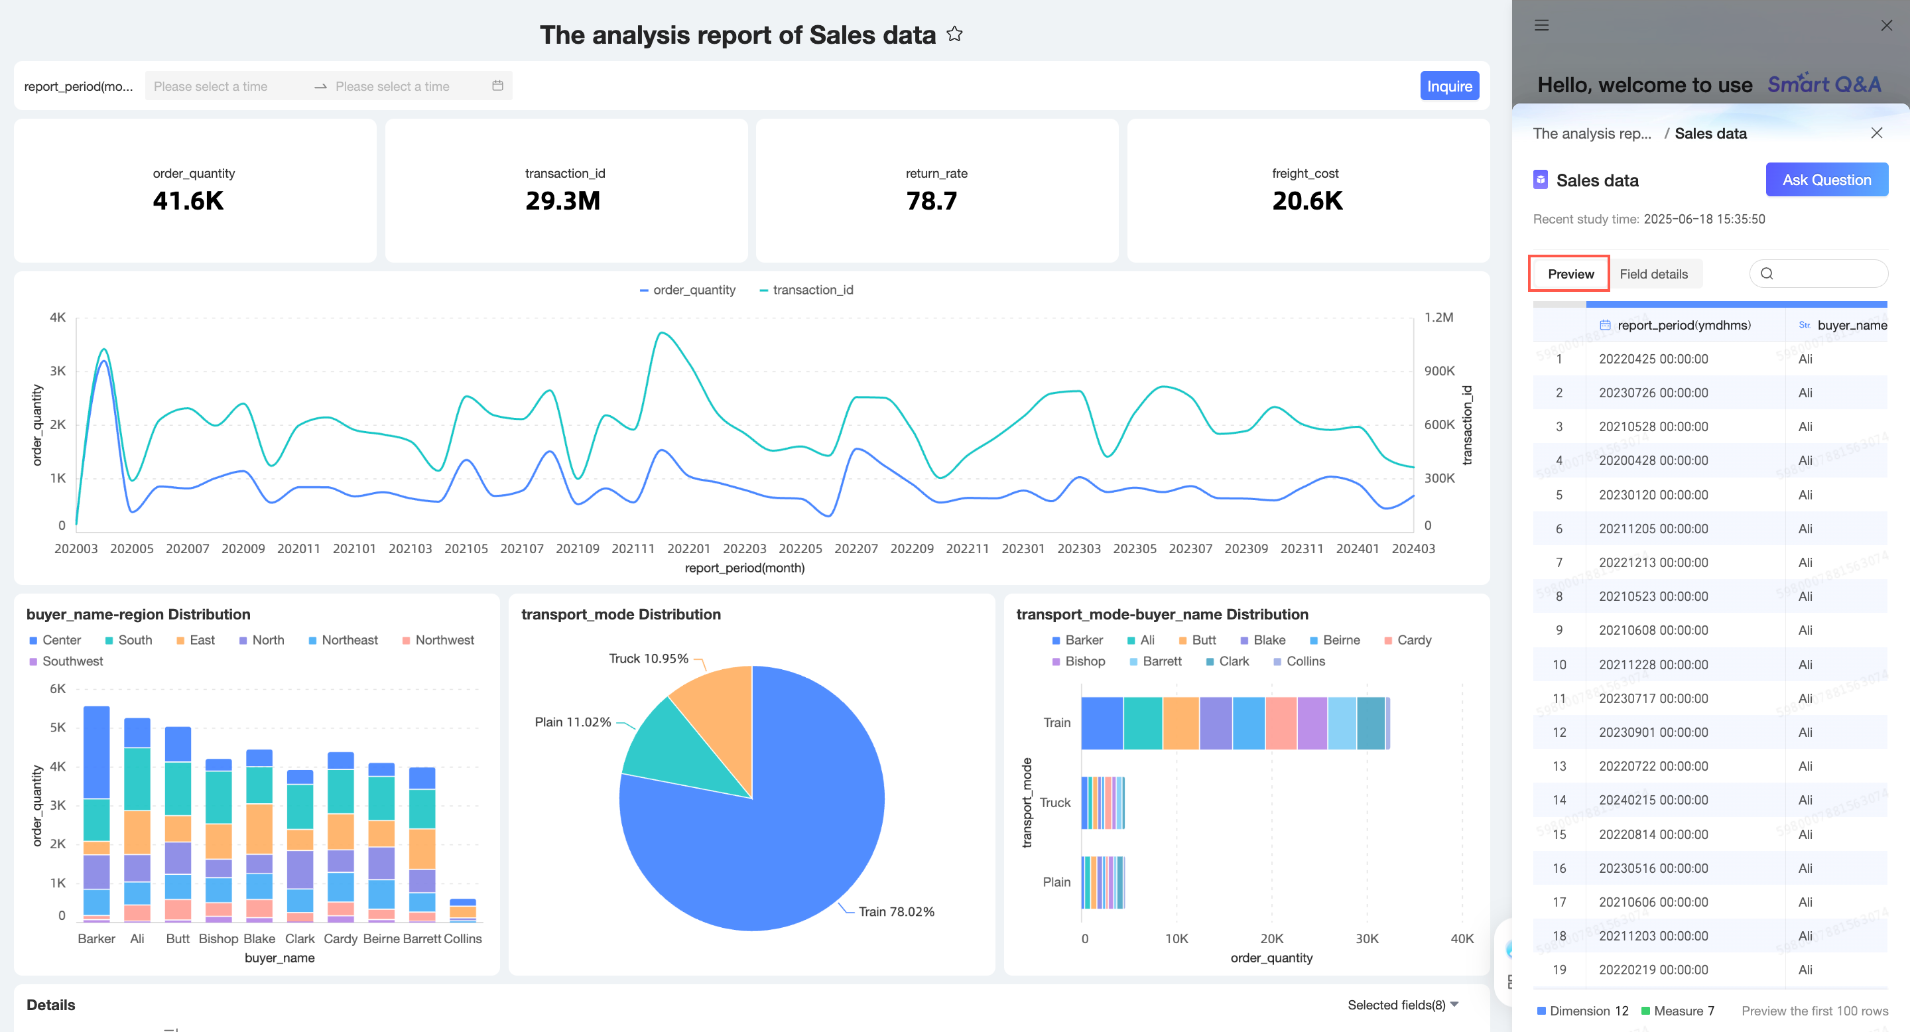The height and width of the screenshot is (1032, 1910).
Task: Click the buyer_name string type icon
Action: point(1804,326)
